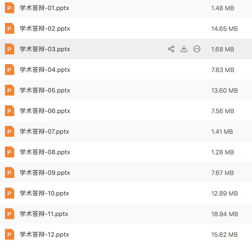Select file name 学术答辩-08.pptx
The height and width of the screenshot is (243, 252).
45,152
